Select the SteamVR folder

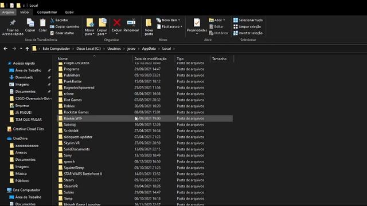(x=71, y=186)
